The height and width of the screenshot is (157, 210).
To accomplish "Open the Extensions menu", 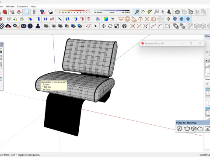I will click(x=23, y=7).
